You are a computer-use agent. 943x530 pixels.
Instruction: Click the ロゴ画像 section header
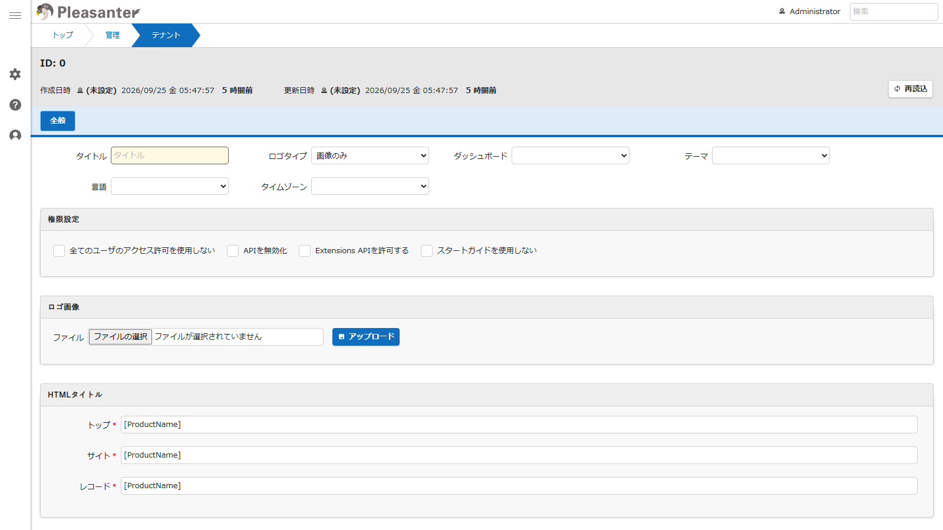pos(487,307)
